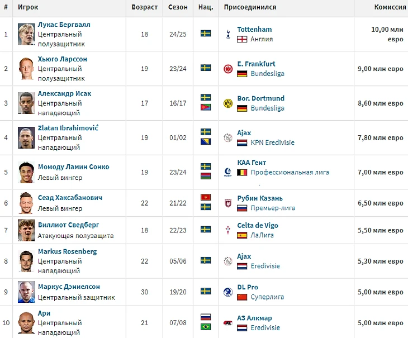
Task: Click the AZ Alkmaar club crest
Action: pos(227,323)
